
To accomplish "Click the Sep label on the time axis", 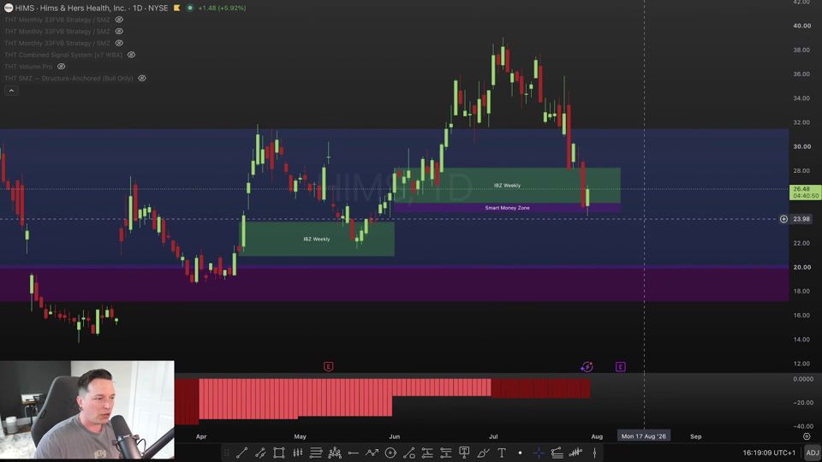I will pos(695,436).
